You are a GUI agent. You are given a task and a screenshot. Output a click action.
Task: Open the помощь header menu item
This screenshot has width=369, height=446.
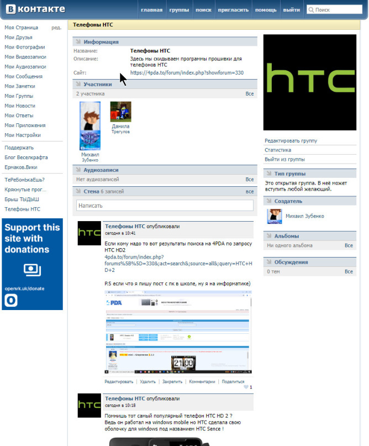pyautogui.click(x=266, y=10)
